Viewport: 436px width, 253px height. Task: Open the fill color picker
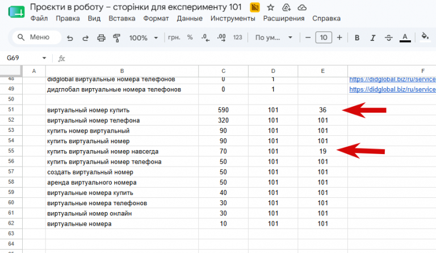425,37
